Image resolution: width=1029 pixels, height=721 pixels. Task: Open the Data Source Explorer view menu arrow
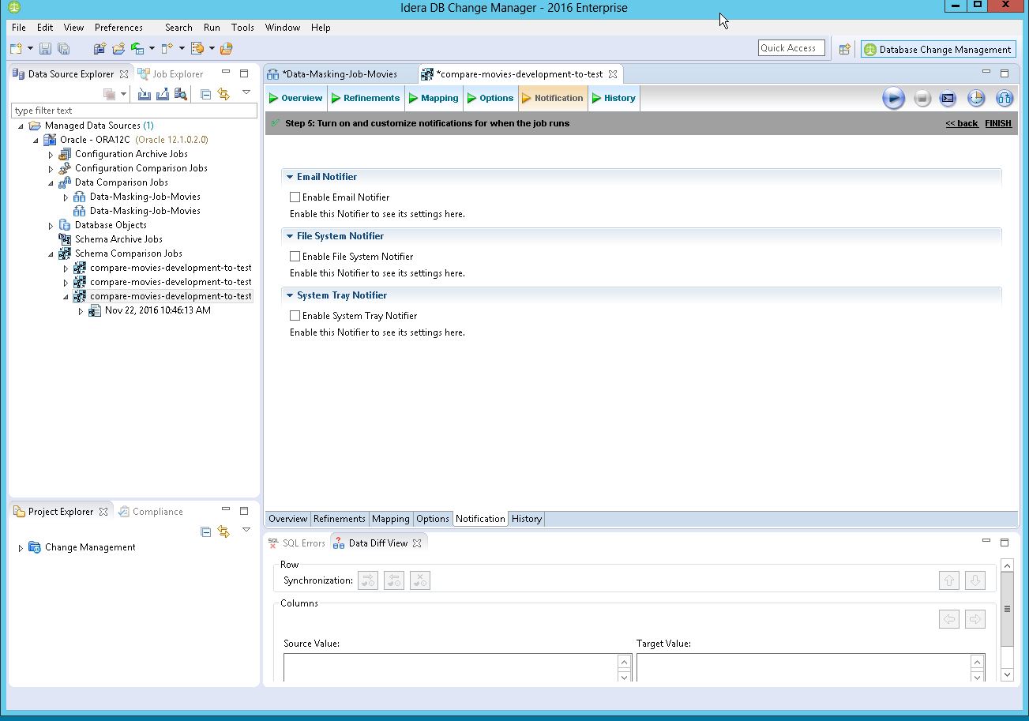pyautogui.click(x=246, y=92)
